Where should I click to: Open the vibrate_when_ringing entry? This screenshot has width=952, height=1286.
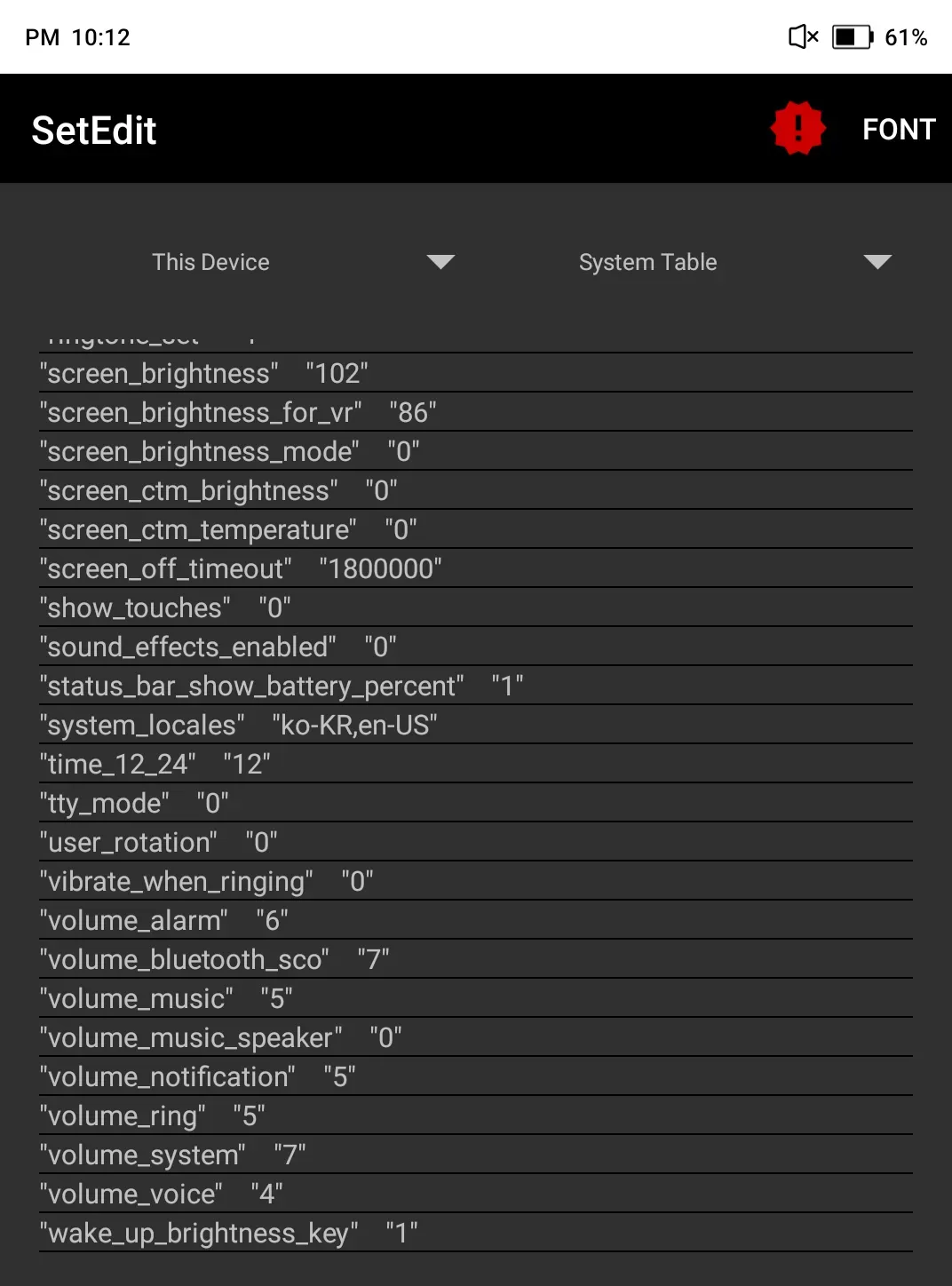click(476, 881)
